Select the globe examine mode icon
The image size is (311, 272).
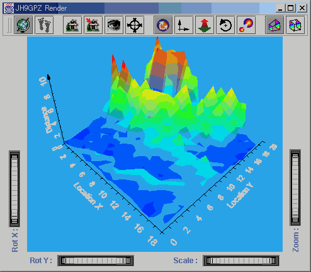pyautogui.click(x=23, y=25)
